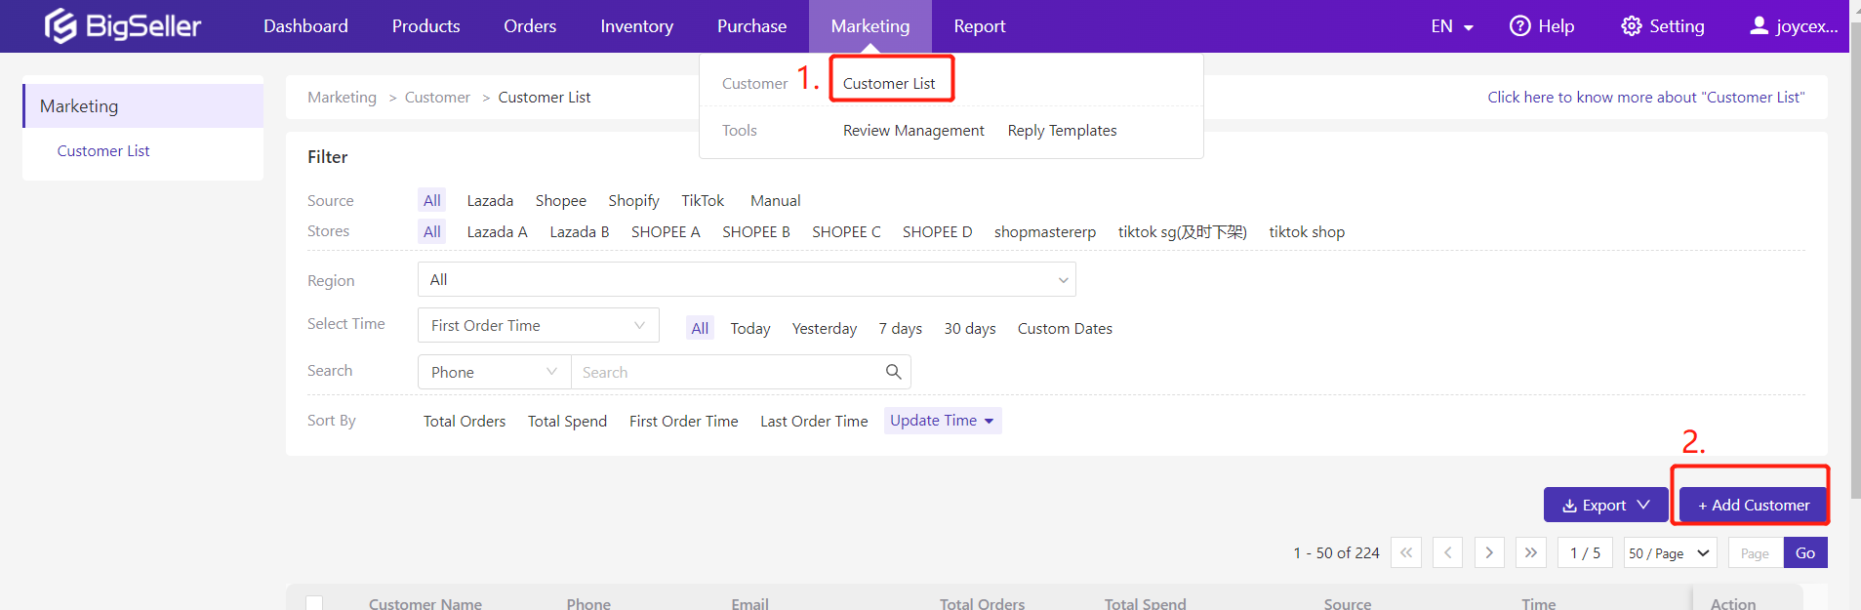The width and height of the screenshot is (1861, 610).
Task: Filter source by Shopee
Action: [561, 201]
